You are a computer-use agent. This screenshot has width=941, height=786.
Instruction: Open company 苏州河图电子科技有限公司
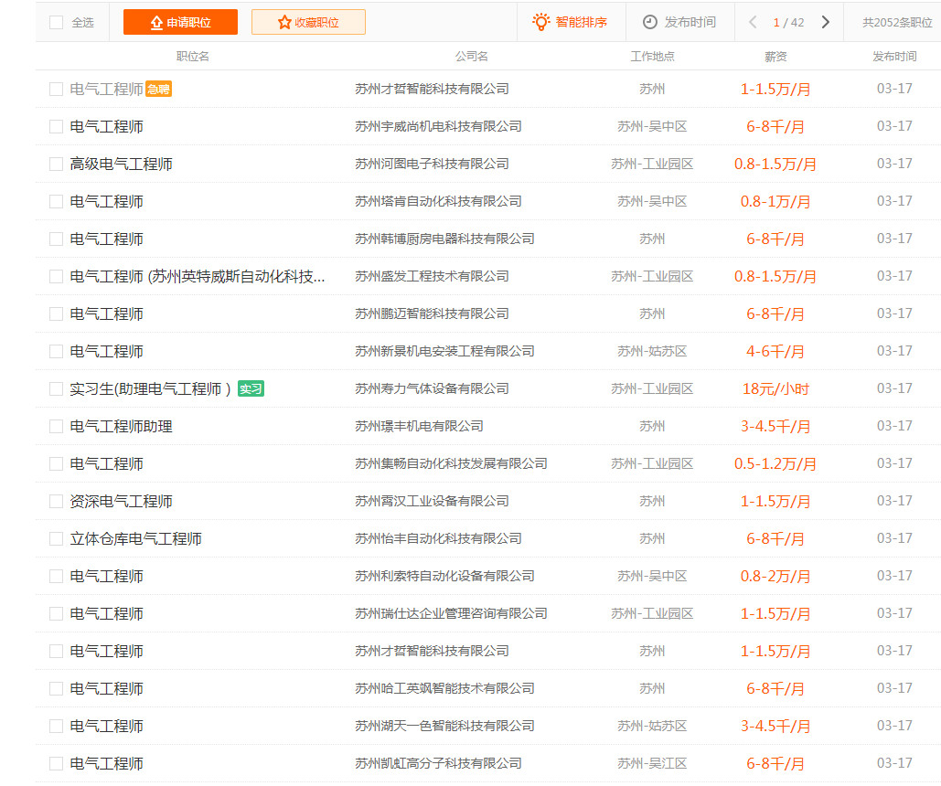pyautogui.click(x=432, y=165)
